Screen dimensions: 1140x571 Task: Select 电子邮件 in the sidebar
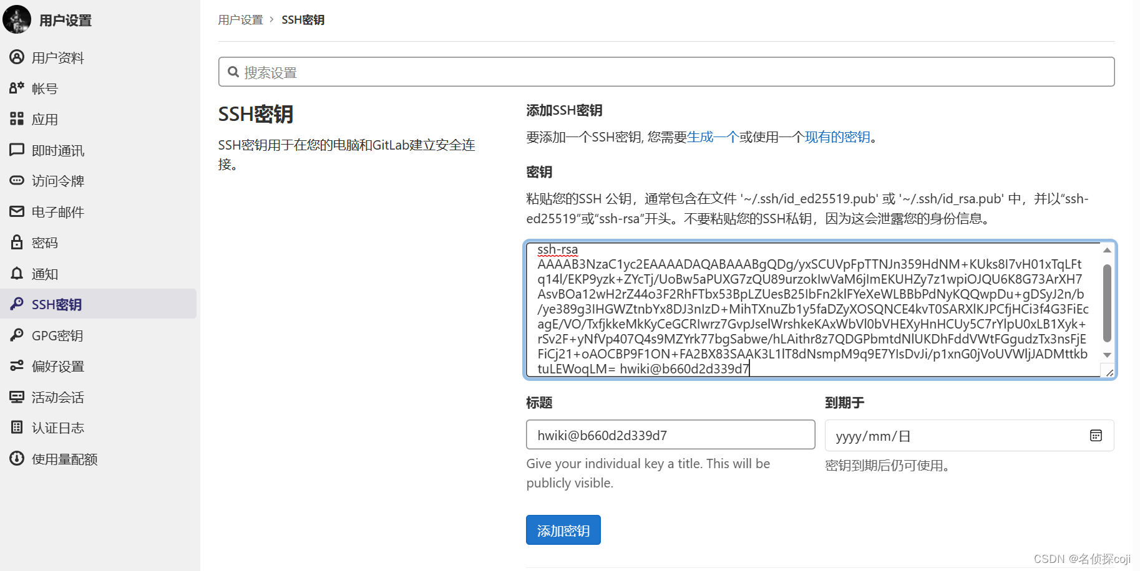click(58, 211)
